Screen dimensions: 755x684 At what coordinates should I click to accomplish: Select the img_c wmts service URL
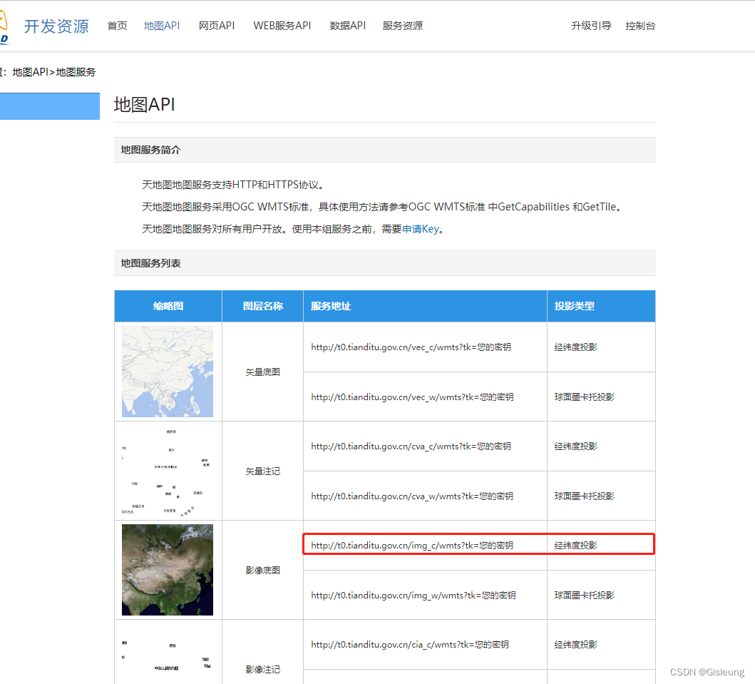(412, 545)
